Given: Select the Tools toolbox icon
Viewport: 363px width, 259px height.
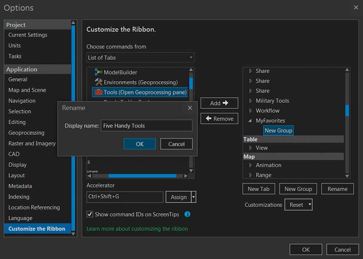Looking at the screenshot, I should pyautogui.click(x=99, y=92).
